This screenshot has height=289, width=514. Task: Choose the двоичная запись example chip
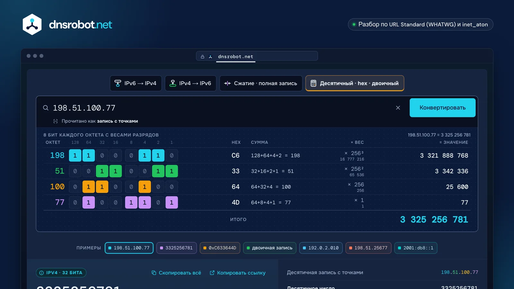click(x=270, y=248)
